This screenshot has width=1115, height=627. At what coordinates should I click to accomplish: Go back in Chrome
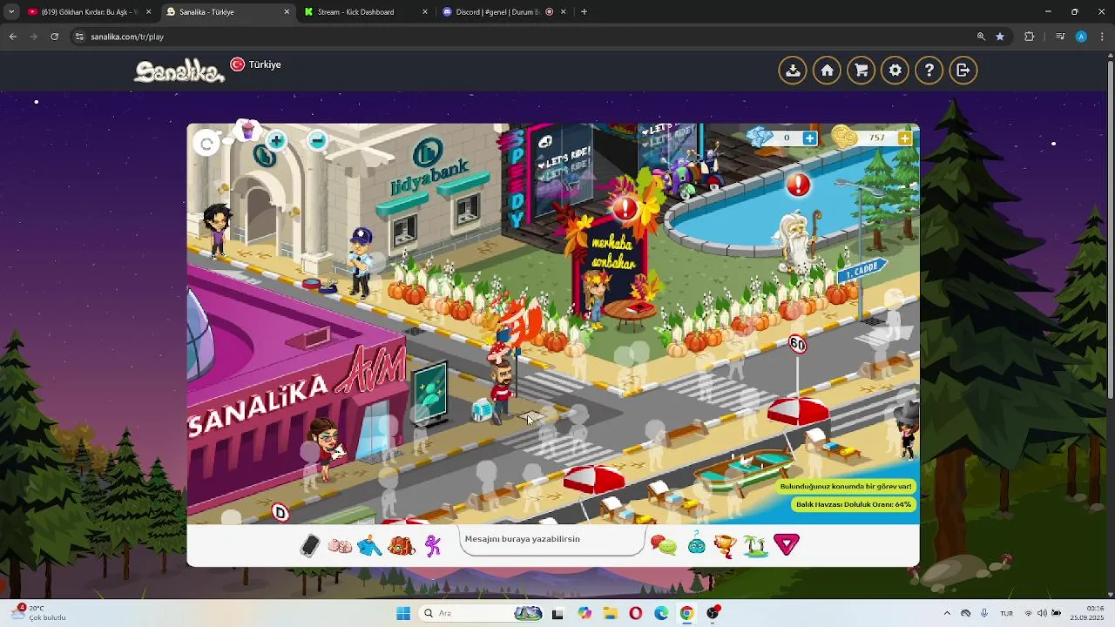[x=13, y=37]
